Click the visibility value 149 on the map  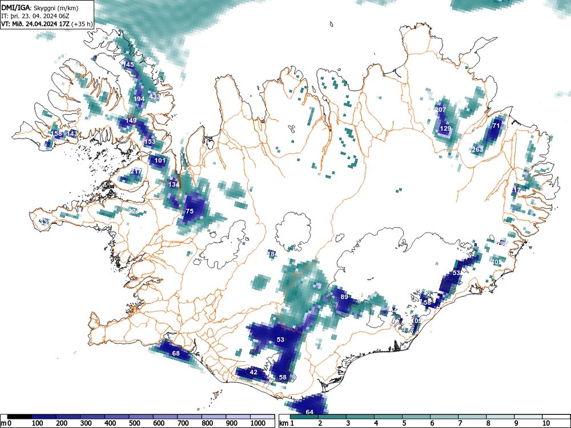tap(131, 120)
